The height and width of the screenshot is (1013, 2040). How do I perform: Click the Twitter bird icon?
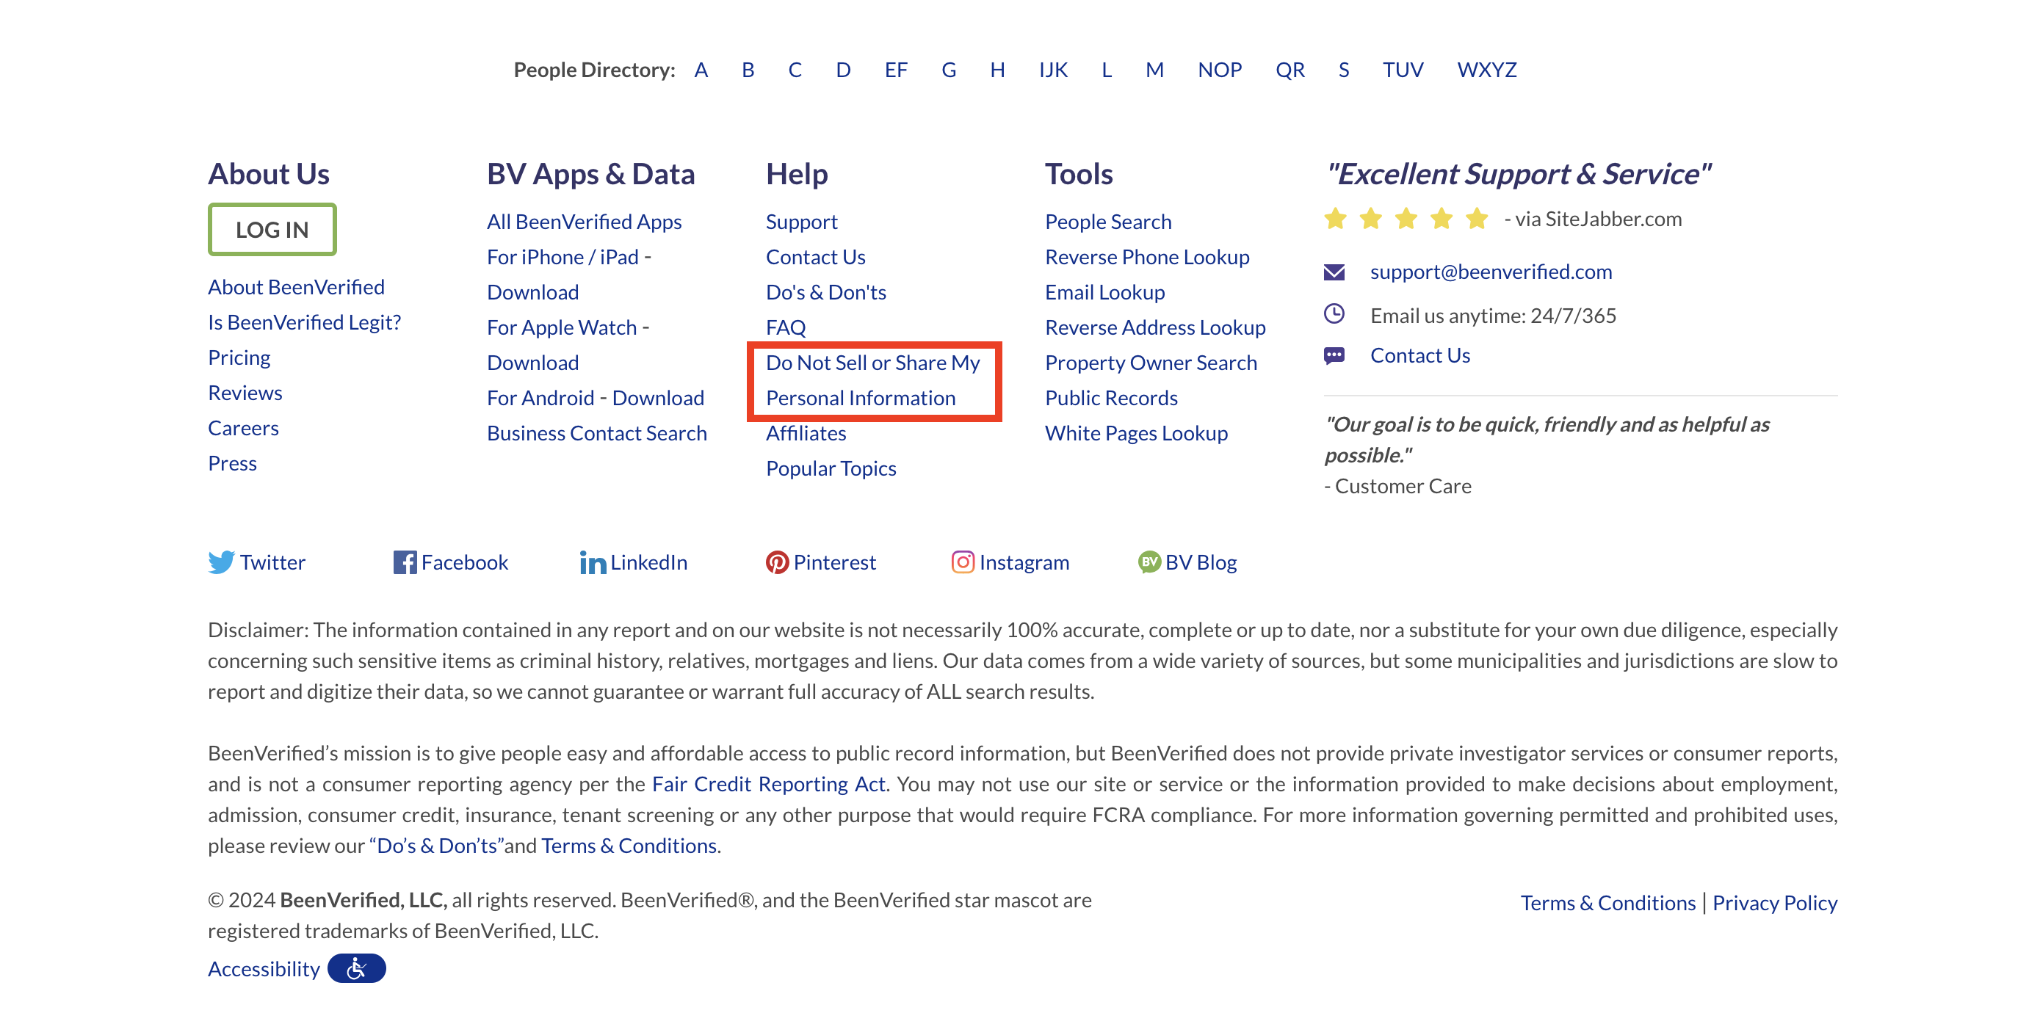point(221,562)
